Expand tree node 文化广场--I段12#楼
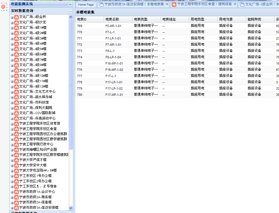This screenshot has width=279, height=213. tap(12, 87)
